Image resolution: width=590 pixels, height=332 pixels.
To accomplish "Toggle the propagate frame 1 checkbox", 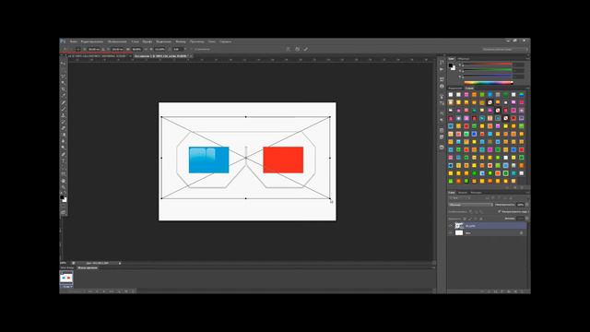I will [500, 211].
